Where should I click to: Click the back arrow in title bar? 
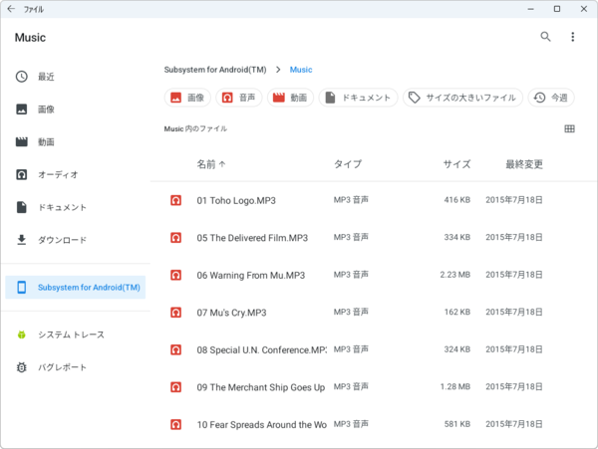click(x=10, y=9)
